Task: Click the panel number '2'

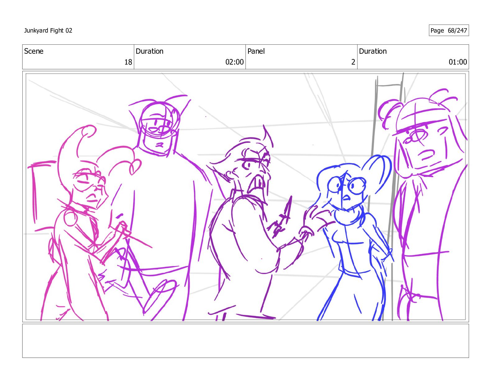Action: pos(353,62)
